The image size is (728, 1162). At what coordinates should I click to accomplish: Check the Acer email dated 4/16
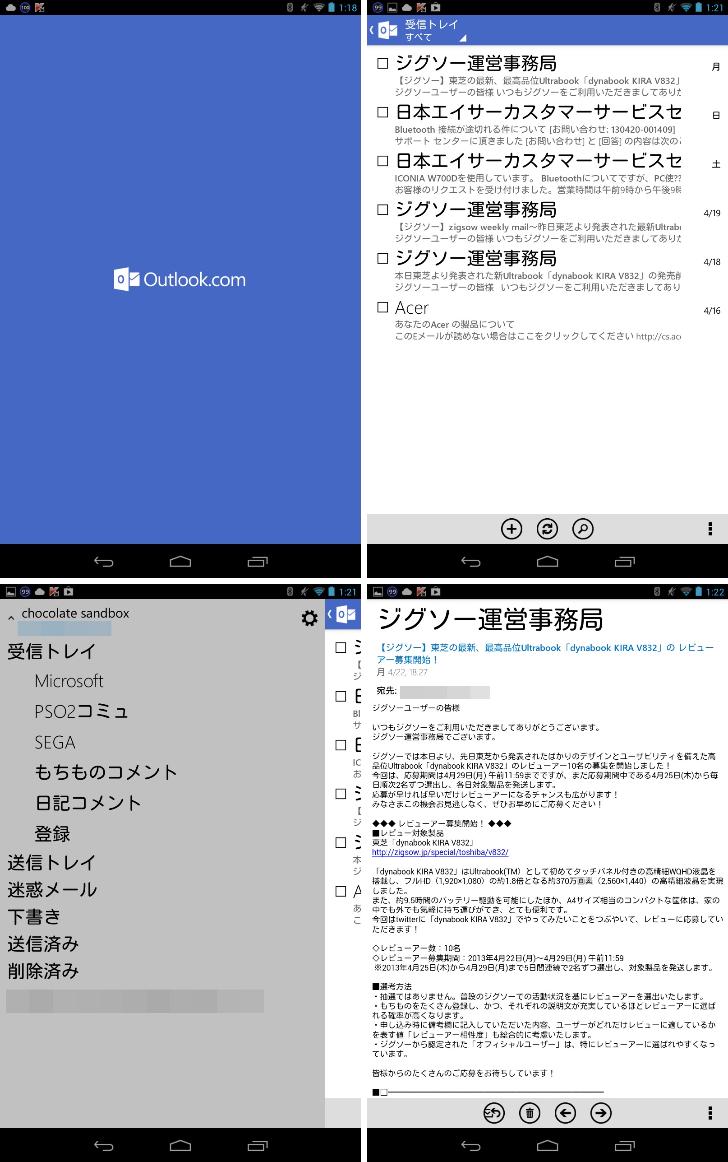(x=383, y=307)
